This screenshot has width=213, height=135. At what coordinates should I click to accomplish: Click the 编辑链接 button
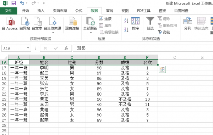[109, 32]
